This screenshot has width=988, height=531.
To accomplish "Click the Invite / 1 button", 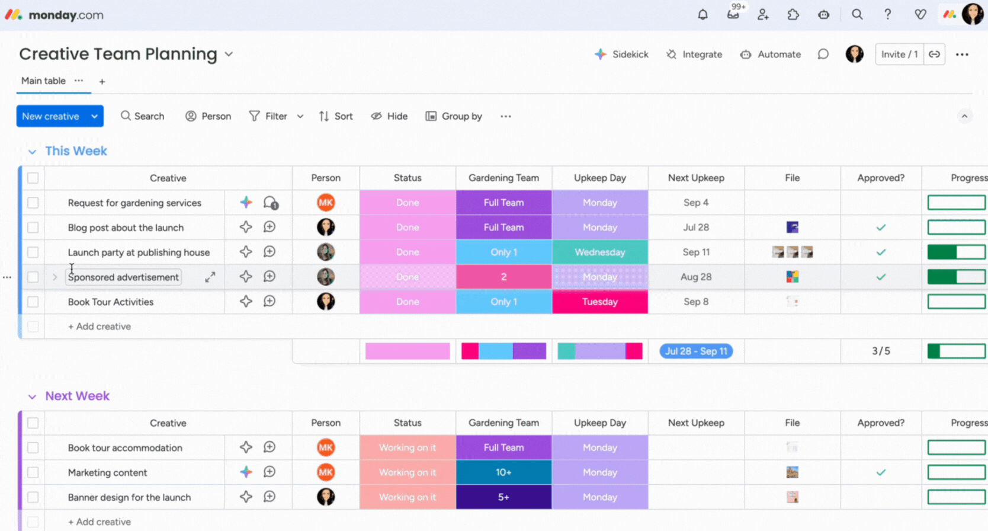I will (x=899, y=55).
